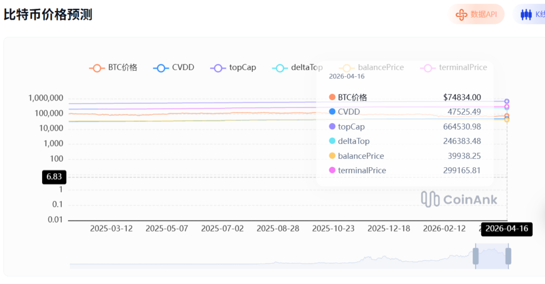Click the CVDD blue legend marker
The width and height of the screenshot is (545, 284).
pyautogui.click(x=160, y=68)
